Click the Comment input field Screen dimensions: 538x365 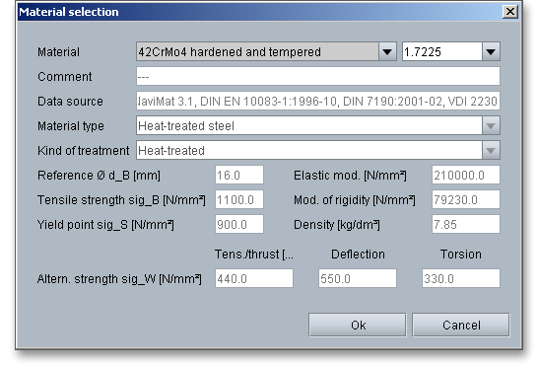[x=318, y=76]
